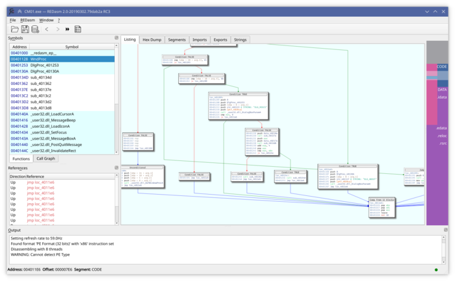455x281 pixels.
Task: Open the REDasm menu
Action: (x=27, y=20)
